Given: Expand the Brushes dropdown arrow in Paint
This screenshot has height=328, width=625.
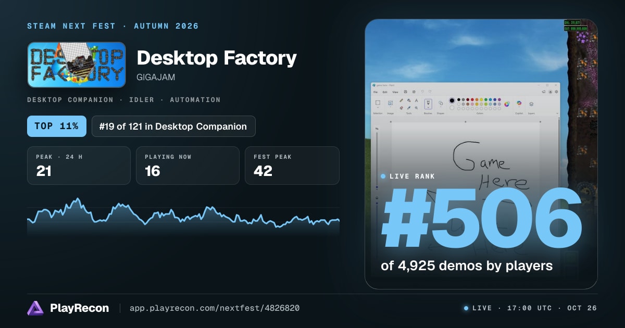Looking at the screenshot, I should tap(428, 107).
